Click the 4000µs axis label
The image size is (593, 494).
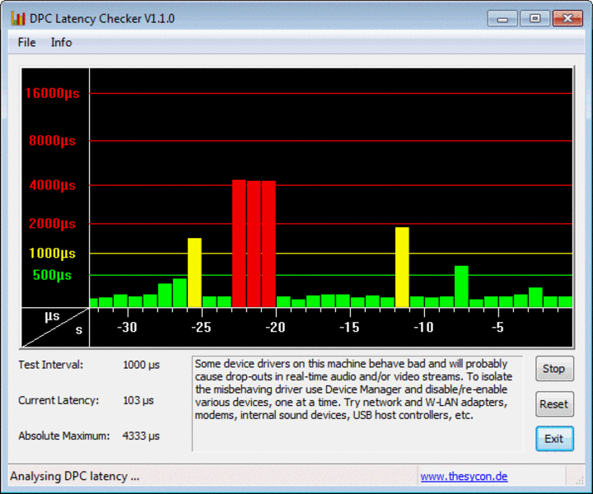(52, 185)
